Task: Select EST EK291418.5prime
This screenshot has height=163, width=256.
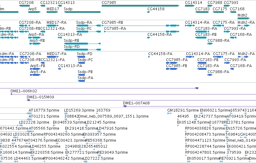Action: point(81,128)
